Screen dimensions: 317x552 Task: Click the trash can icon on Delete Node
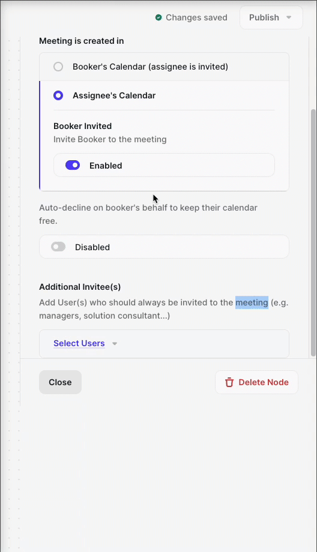coord(229,382)
